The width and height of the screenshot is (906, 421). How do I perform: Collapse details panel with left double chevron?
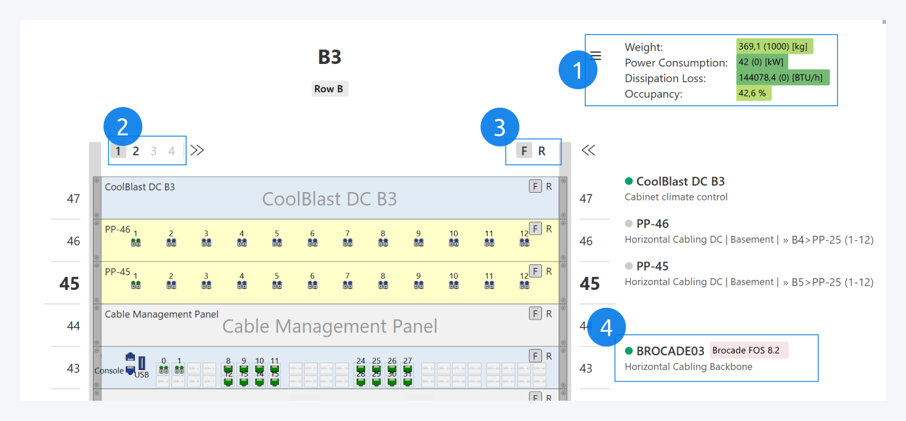pyautogui.click(x=588, y=151)
